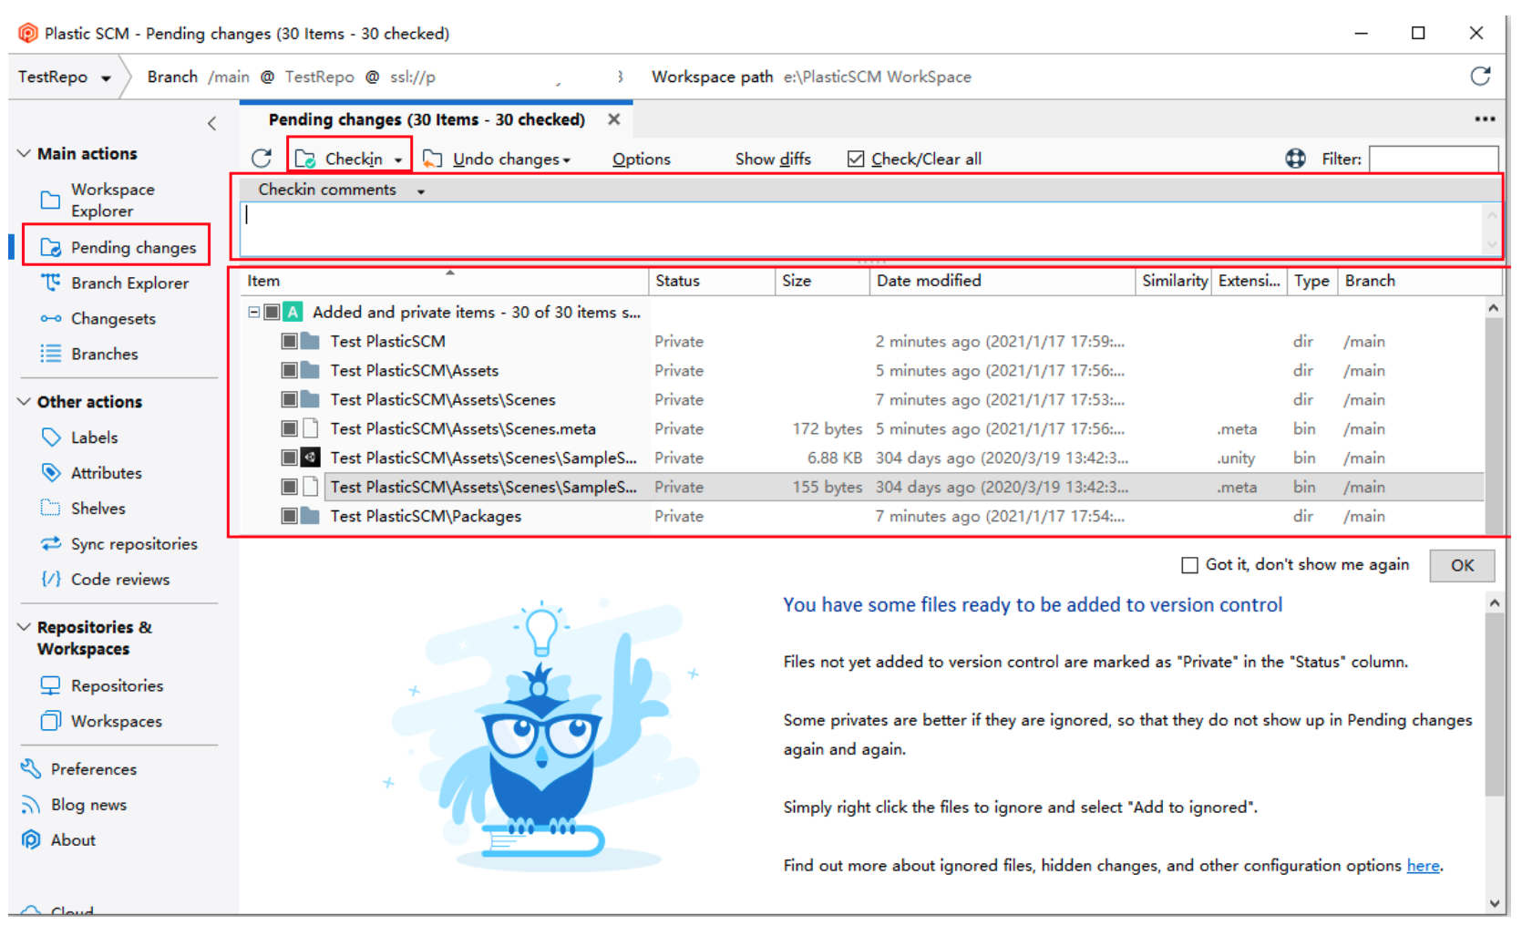1522x926 pixels.
Task: Open the TestRepo workspace dropdown
Action: (106, 78)
